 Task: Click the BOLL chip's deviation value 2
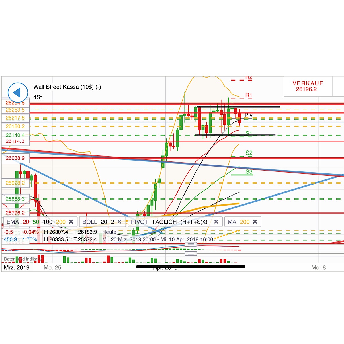(113, 222)
